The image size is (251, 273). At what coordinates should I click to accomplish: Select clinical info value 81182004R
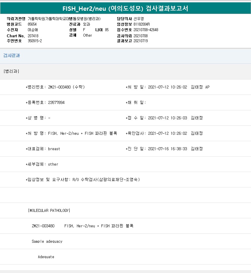[142, 24]
